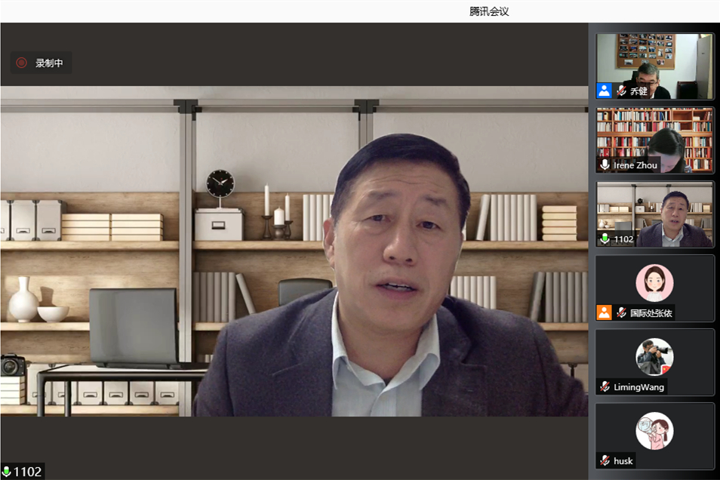Image resolution: width=720 pixels, height=480 pixels.
Task: Click LimingWang's photographer avatar
Action: pyautogui.click(x=654, y=357)
